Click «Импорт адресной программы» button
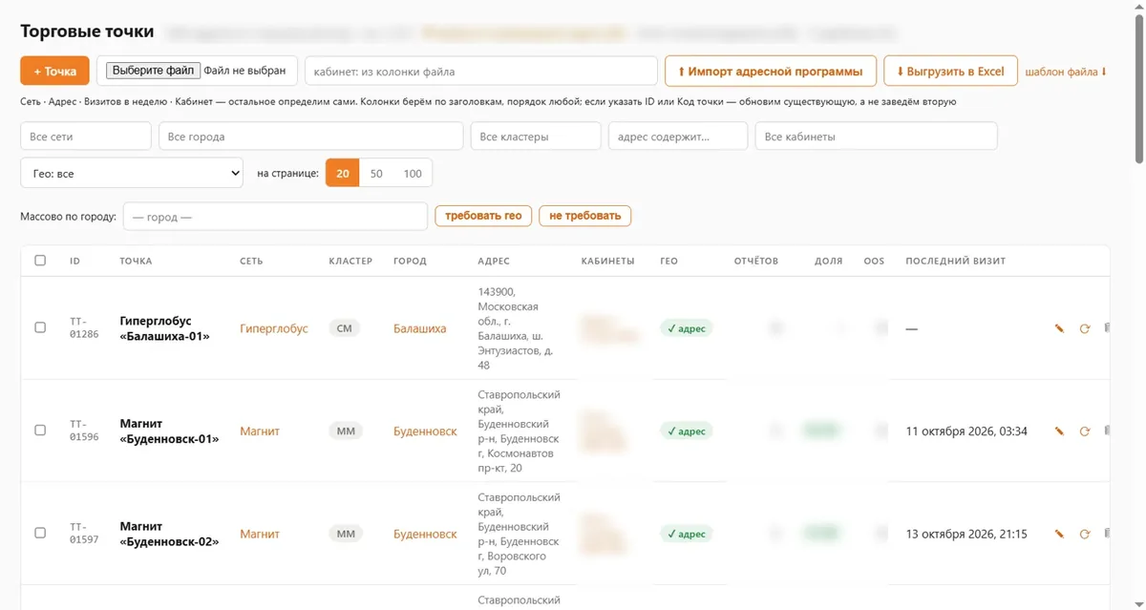The height and width of the screenshot is (610, 1146). (x=771, y=72)
